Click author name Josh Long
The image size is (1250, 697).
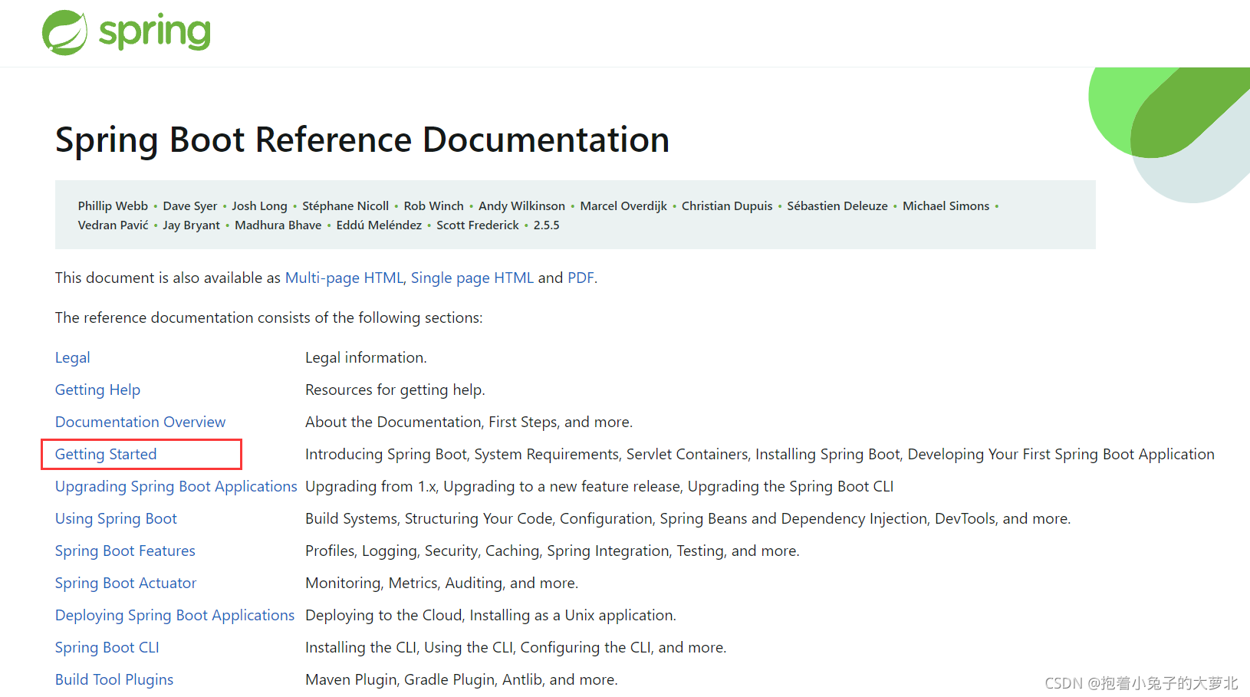click(x=259, y=206)
